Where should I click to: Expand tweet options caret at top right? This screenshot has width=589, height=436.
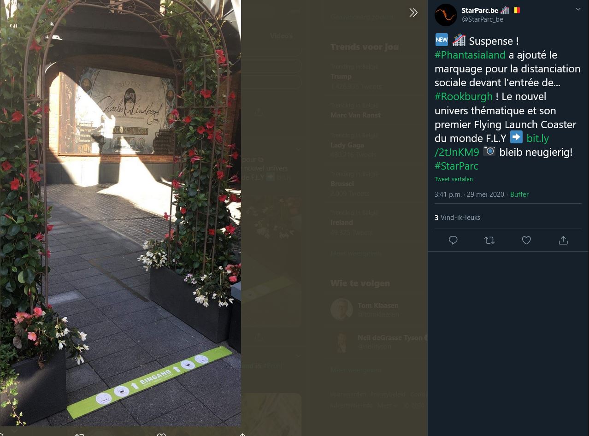[578, 9]
